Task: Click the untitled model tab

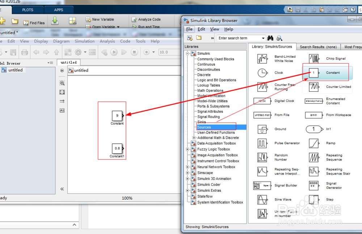Action: pos(68,62)
